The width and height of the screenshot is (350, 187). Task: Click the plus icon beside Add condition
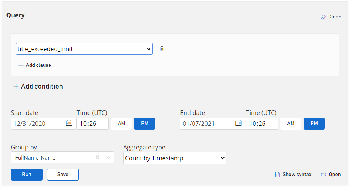coord(16,87)
